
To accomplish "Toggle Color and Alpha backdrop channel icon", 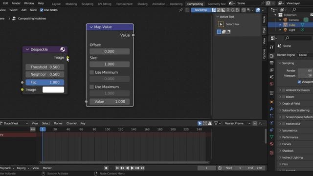I will click(x=214, y=10).
